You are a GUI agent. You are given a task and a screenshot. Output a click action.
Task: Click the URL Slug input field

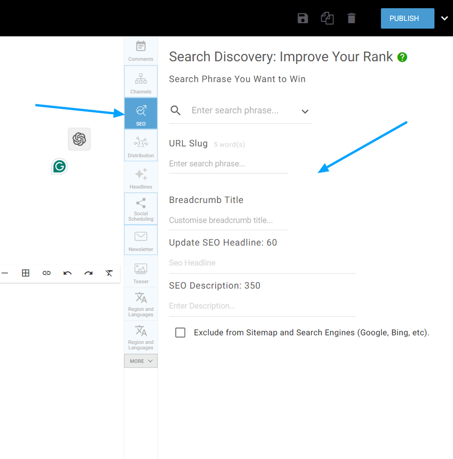pyautogui.click(x=228, y=164)
